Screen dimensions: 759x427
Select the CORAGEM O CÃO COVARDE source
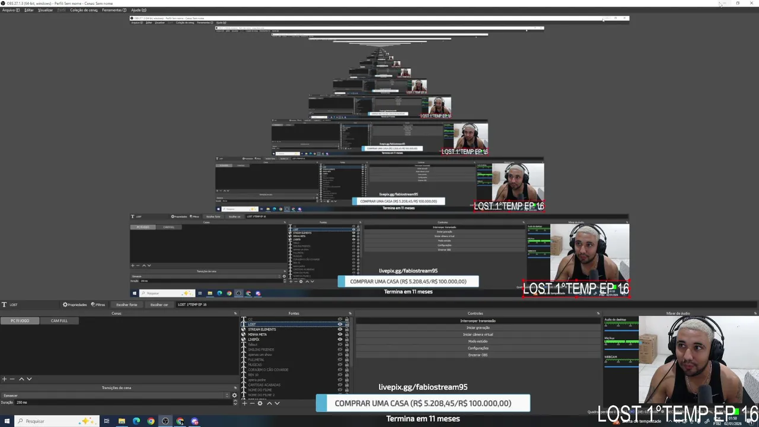click(295, 369)
